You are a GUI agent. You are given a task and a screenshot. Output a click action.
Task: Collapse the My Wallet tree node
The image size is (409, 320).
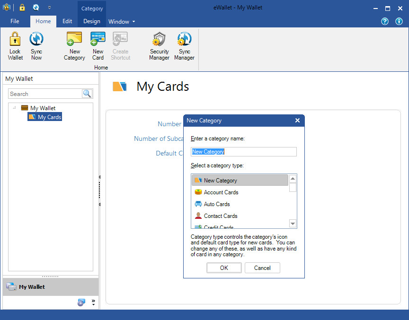tap(14, 107)
